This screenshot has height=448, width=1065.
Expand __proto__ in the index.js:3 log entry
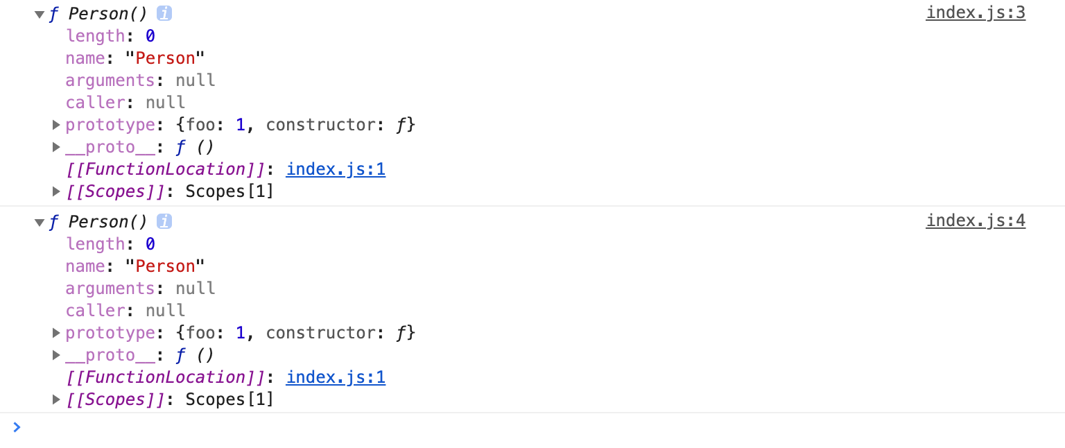pos(57,147)
